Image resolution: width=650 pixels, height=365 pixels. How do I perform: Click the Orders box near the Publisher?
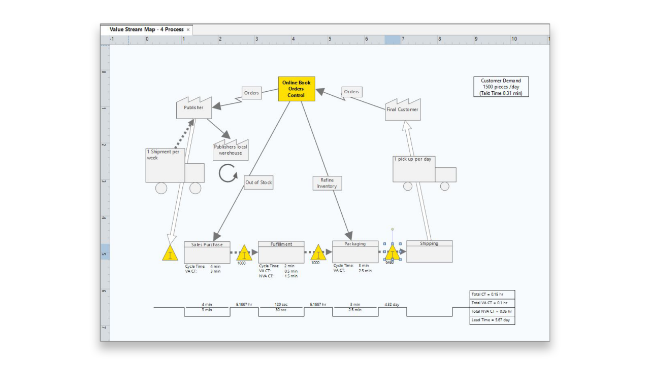[251, 93]
